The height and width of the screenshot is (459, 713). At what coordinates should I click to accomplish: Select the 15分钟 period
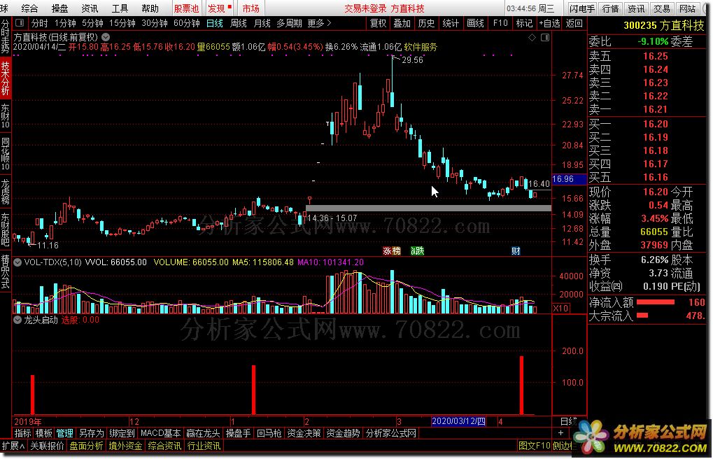[x=122, y=23]
